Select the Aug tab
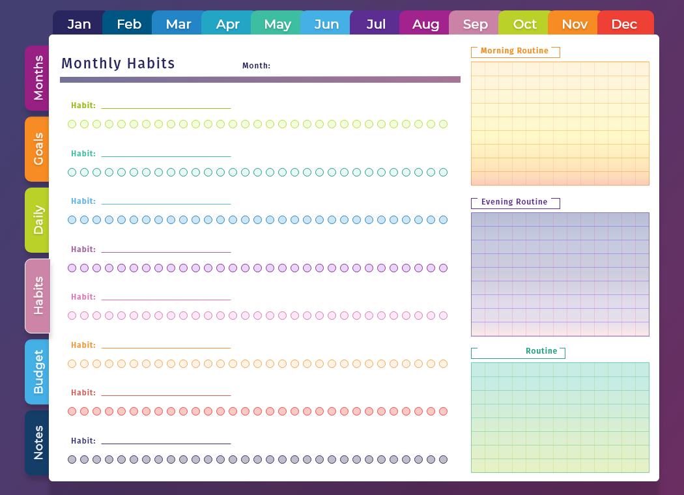 tap(425, 23)
